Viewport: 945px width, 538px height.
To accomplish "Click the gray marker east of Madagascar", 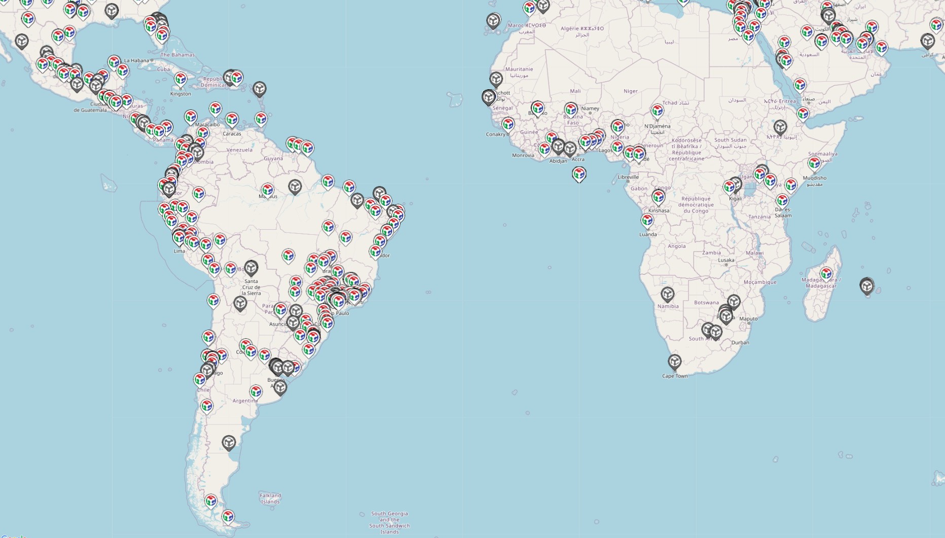I will 866,286.
